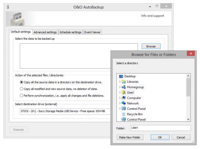
Task: Close the Browse for Files or Folders dialog
Action: [x=191, y=54]
